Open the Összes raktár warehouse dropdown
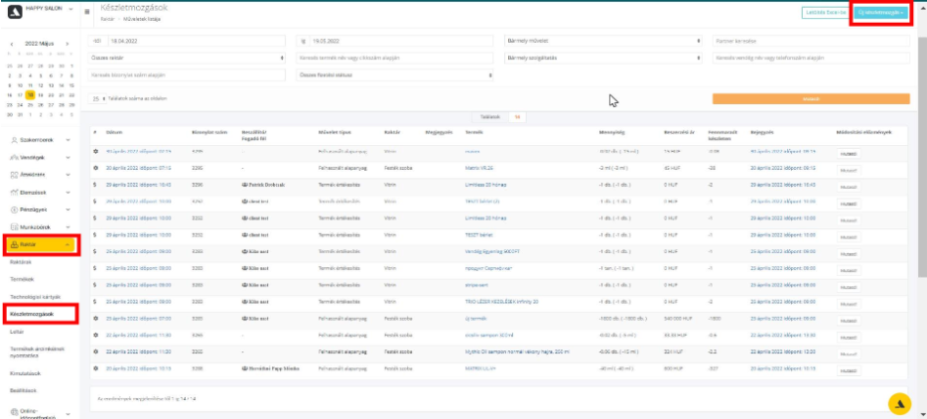Image resolution: width=927 pixels, height=419 pixels. (x=187, y=58)
